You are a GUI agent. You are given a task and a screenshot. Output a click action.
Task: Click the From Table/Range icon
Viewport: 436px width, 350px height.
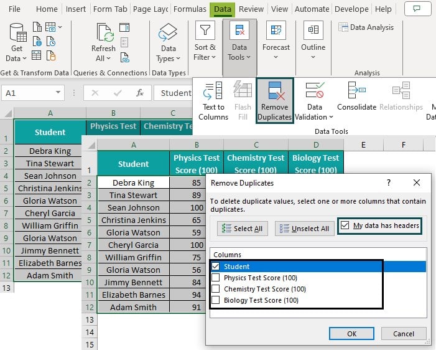(x=37, y=55)
